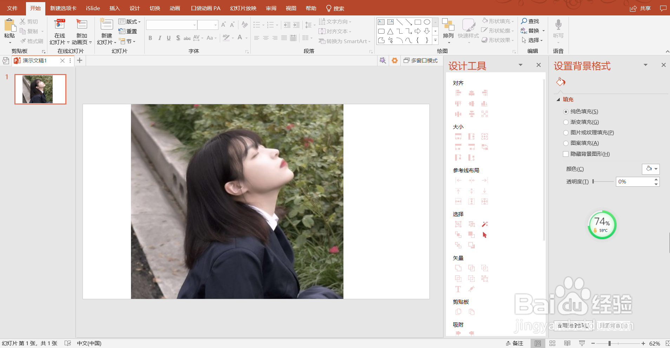
Task: Open the File (文件) menu
Action: click(12, 8)
